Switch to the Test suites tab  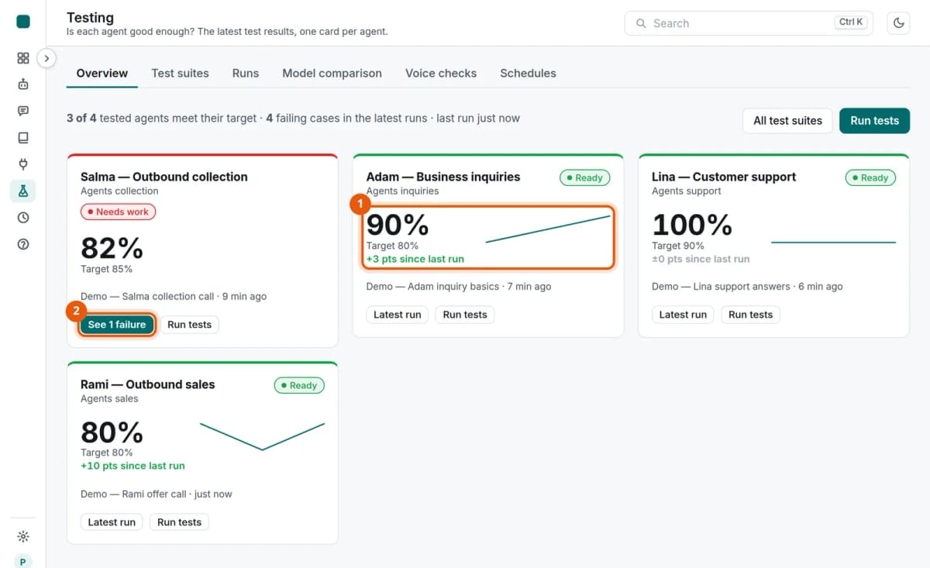click(x=181, y=74)
